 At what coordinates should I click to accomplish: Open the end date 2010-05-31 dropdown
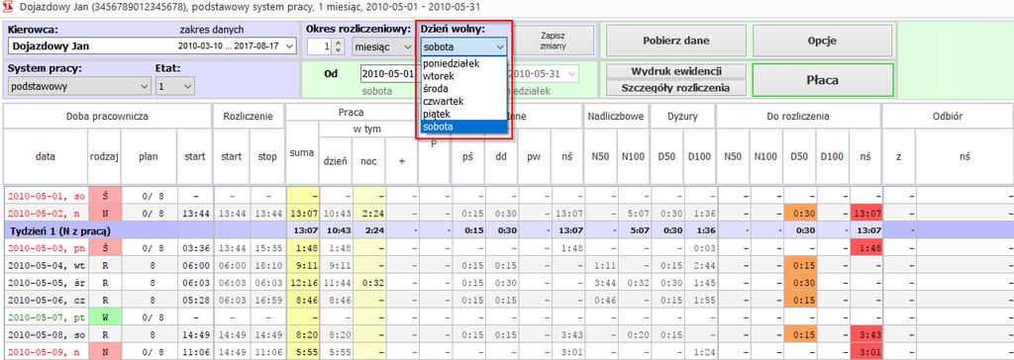pyautogui.click(x=572, y=73)
